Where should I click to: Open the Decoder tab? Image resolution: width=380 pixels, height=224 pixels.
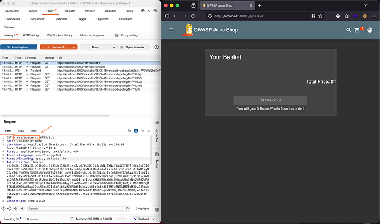pos(110,11)
